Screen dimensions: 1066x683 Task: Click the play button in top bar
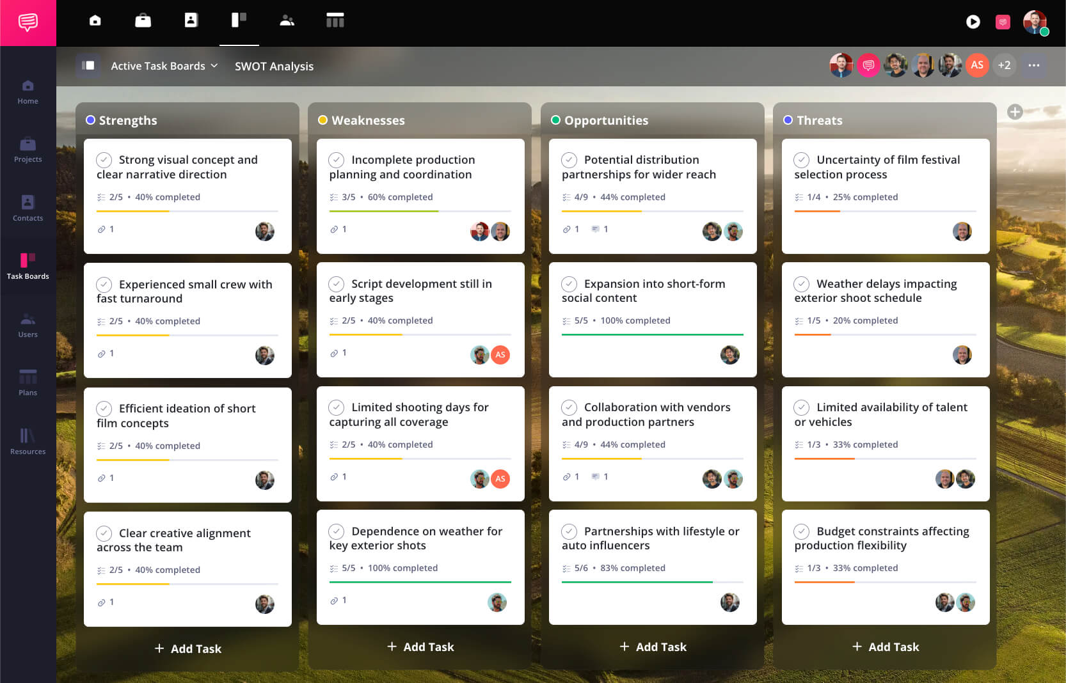pos(973,22)
